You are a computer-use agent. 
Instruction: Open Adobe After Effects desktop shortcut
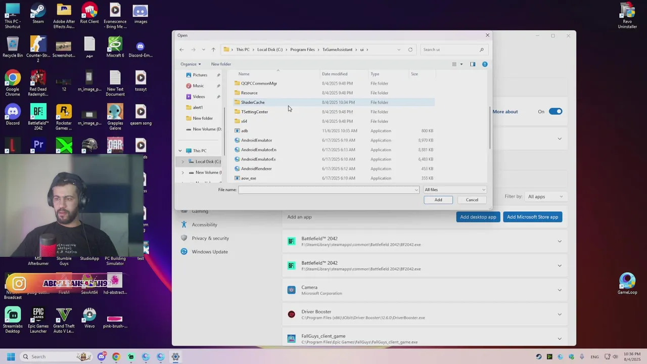point(64,16)
